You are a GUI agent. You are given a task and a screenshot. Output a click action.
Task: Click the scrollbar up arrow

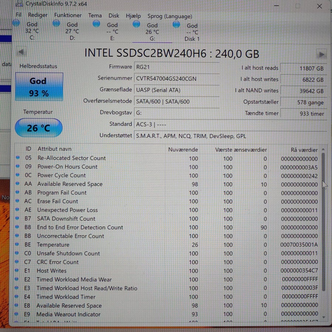[323, 149]
